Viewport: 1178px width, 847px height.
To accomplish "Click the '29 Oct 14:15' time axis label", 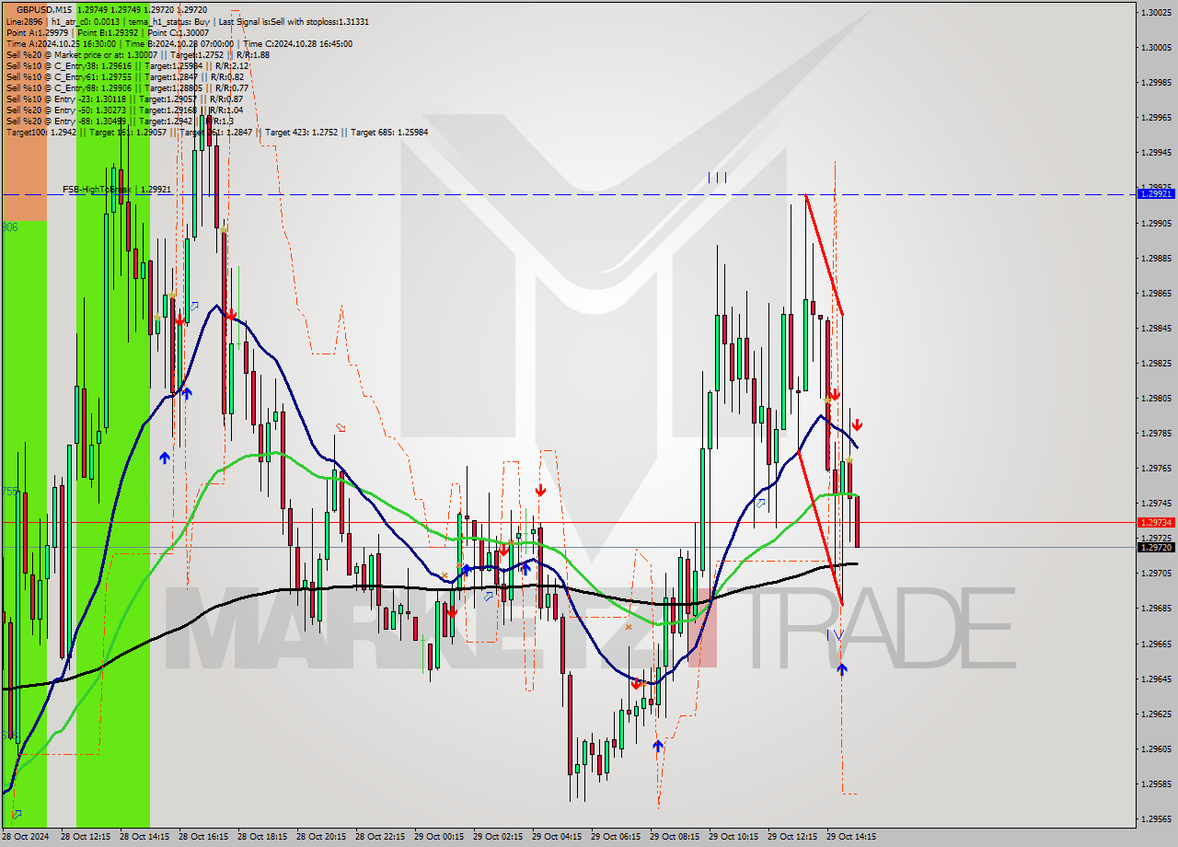I will pos(851,837).
